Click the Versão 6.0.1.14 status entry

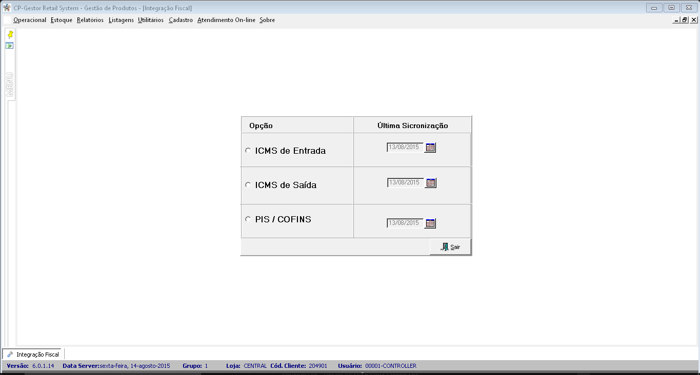tap(30, 366)
